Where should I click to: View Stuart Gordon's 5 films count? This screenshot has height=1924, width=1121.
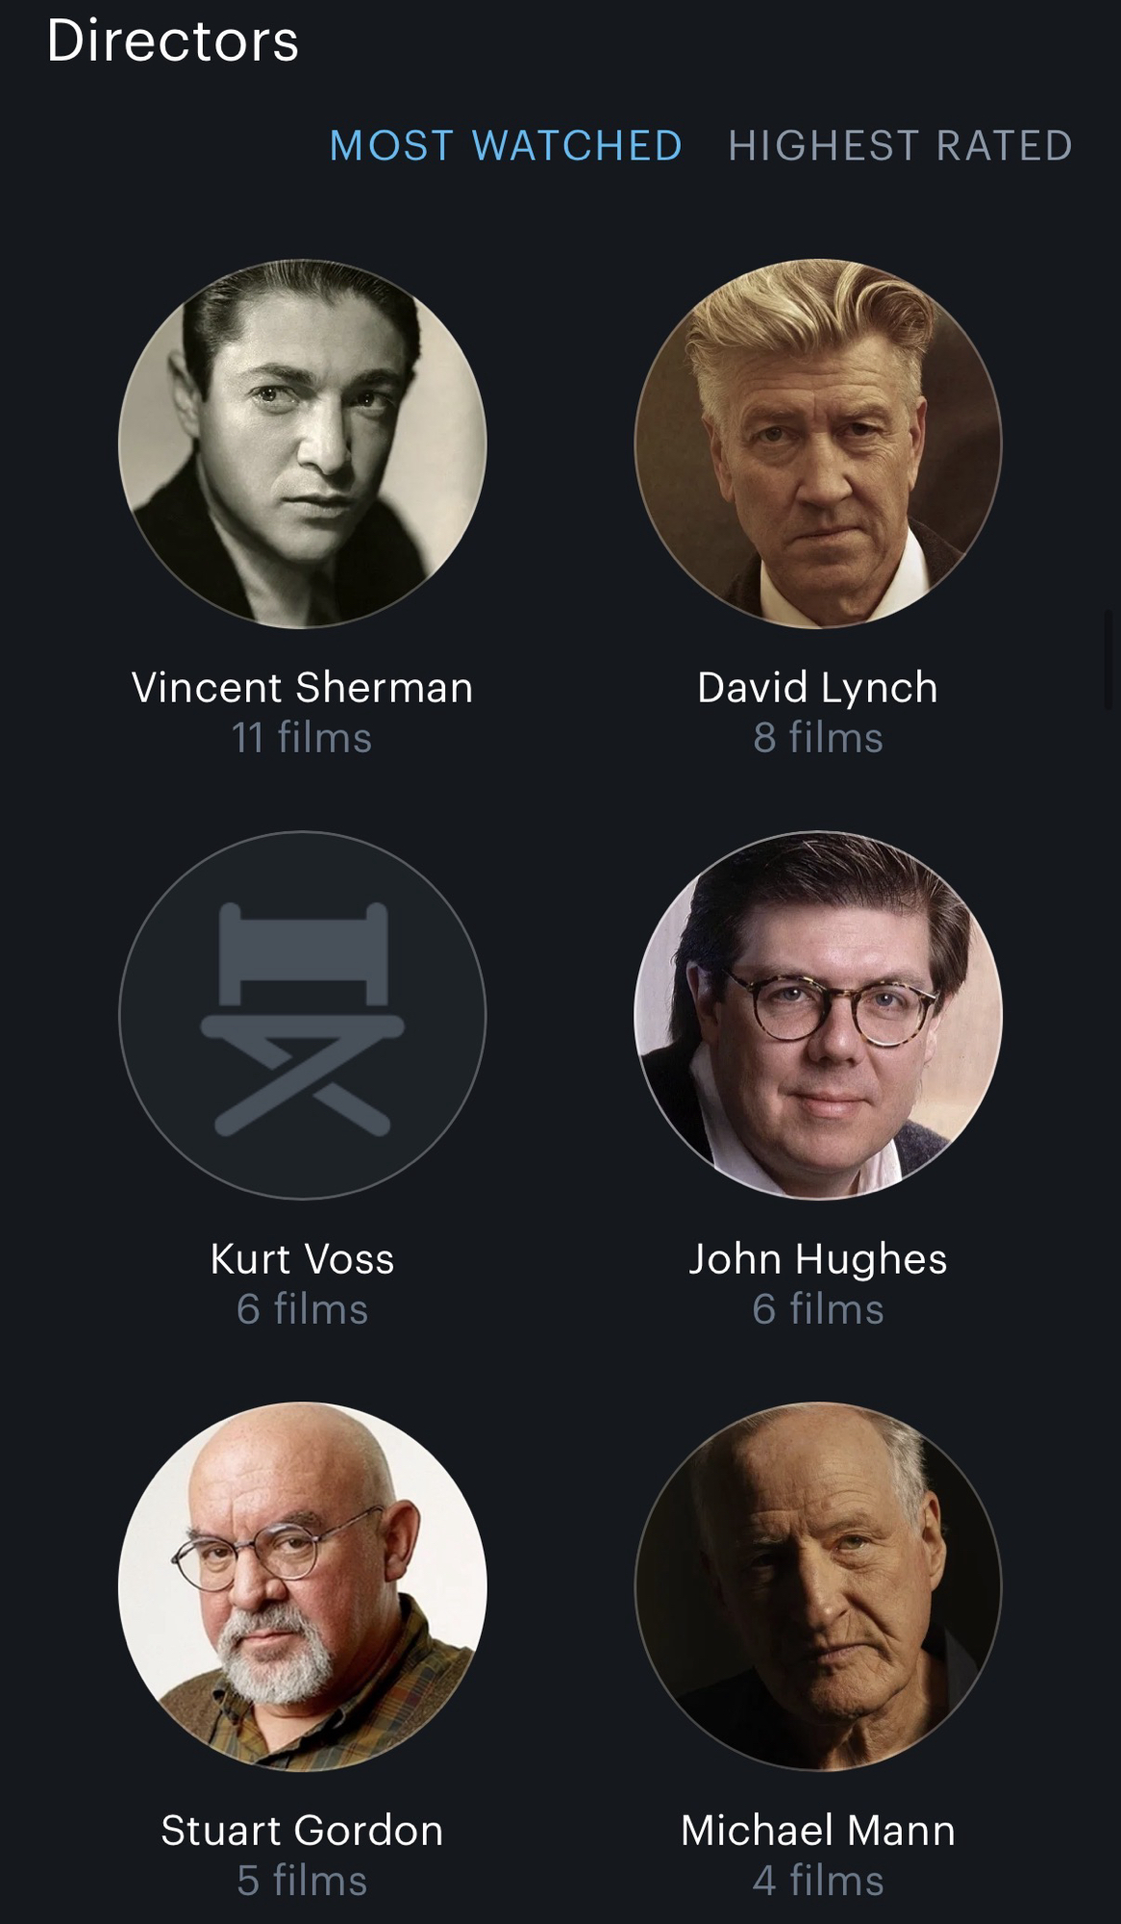click(x=303, y=1881)
